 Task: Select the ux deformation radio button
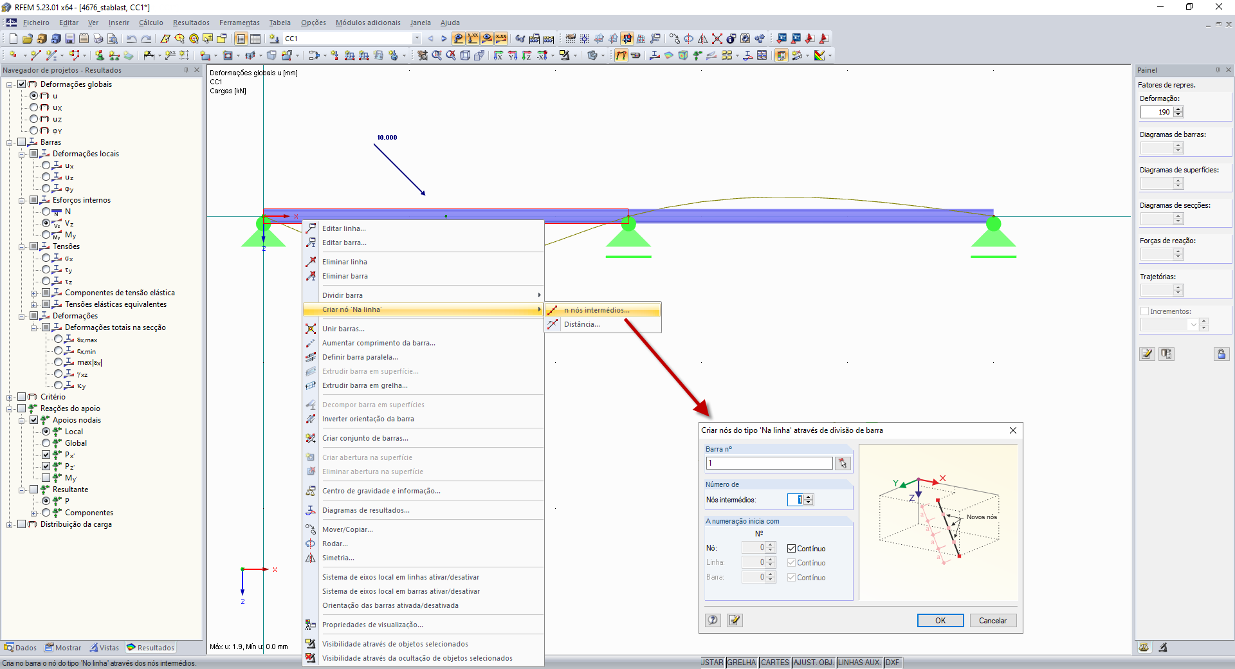pos(34,107)
